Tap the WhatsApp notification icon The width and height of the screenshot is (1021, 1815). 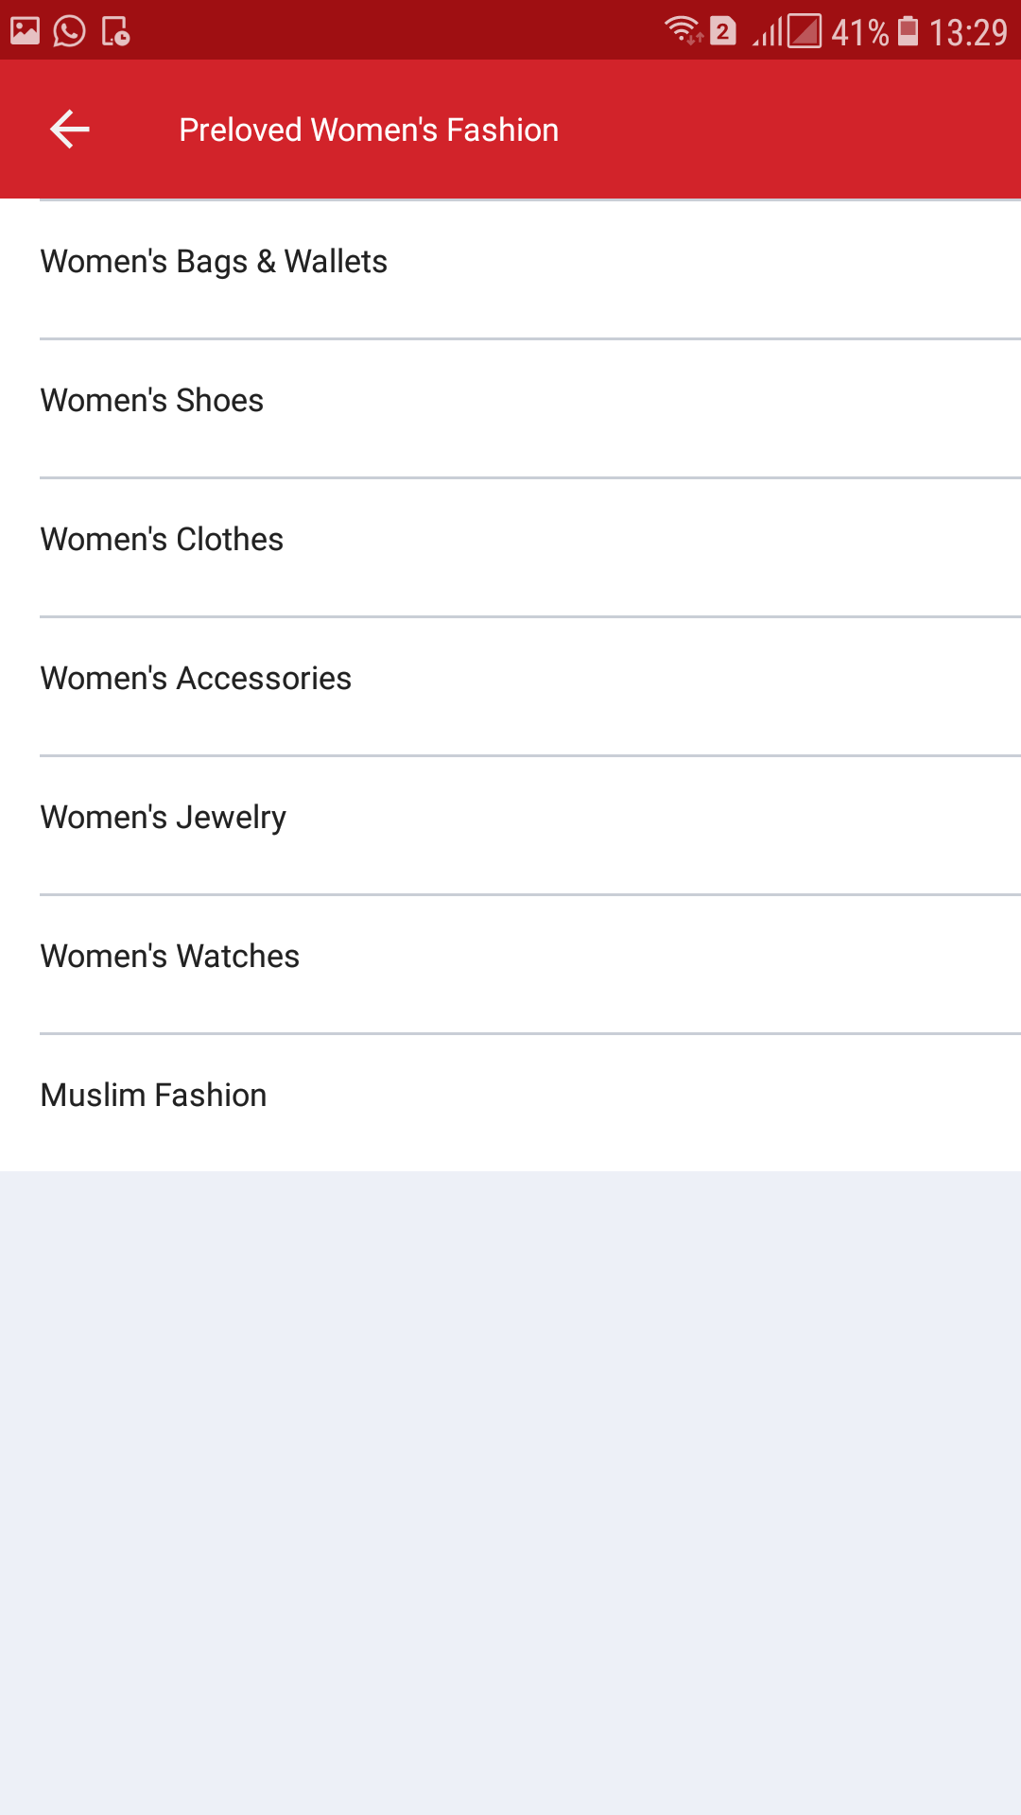(69, 31)
